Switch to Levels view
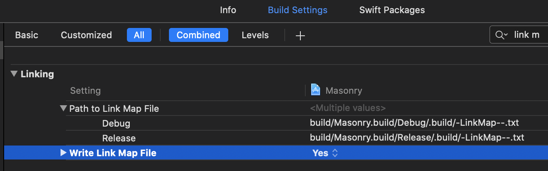Viewport: 548px width, 171px height. pyautogui.click(x=255, y=35)
